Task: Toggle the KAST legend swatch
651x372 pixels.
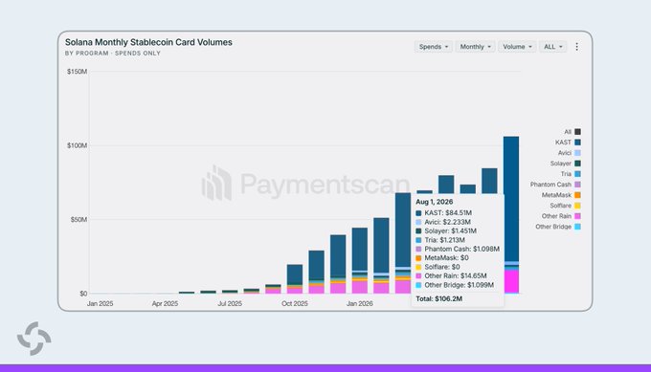Action: [577, 142]
